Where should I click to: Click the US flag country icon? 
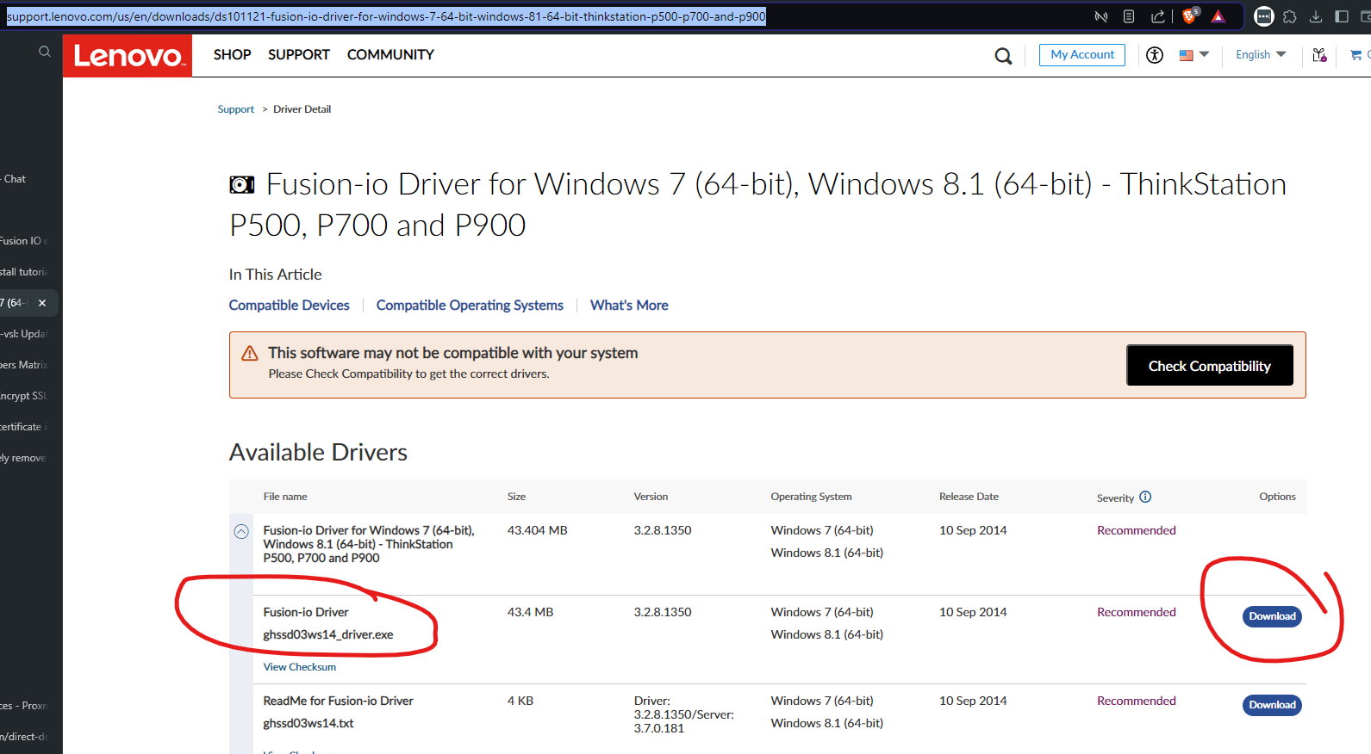(x=1187, y=55)
